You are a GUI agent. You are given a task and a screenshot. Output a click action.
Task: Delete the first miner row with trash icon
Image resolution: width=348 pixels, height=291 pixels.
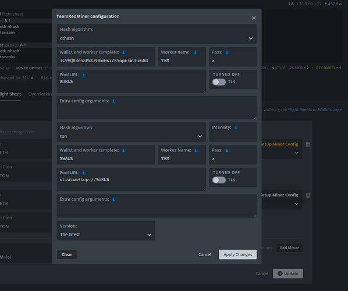point(308,144)
